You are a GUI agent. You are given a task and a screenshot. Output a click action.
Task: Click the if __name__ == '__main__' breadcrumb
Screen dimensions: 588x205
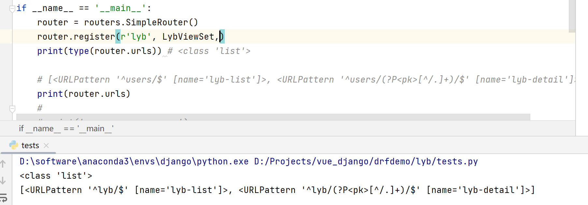pos(66,129)
